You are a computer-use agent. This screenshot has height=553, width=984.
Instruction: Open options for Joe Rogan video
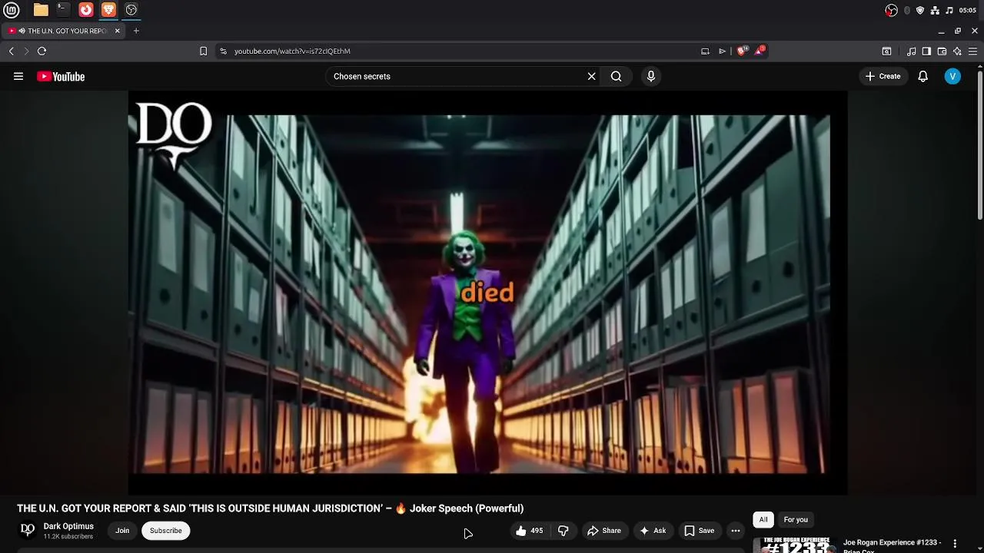(955, 544)
